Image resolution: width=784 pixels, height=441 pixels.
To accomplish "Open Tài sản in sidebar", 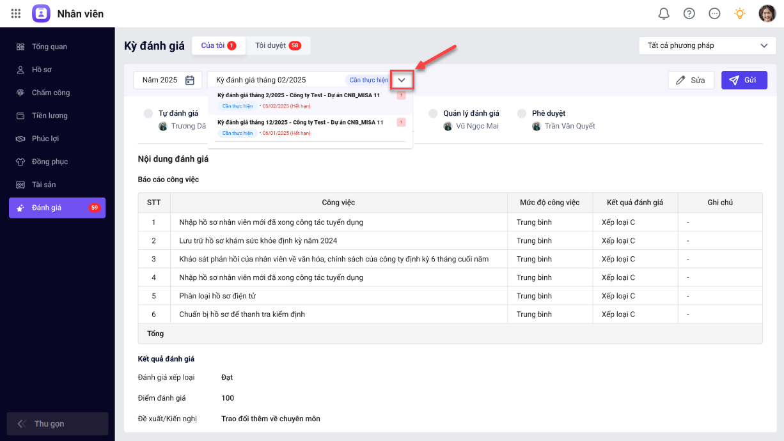I will click(x=58, y=185).
